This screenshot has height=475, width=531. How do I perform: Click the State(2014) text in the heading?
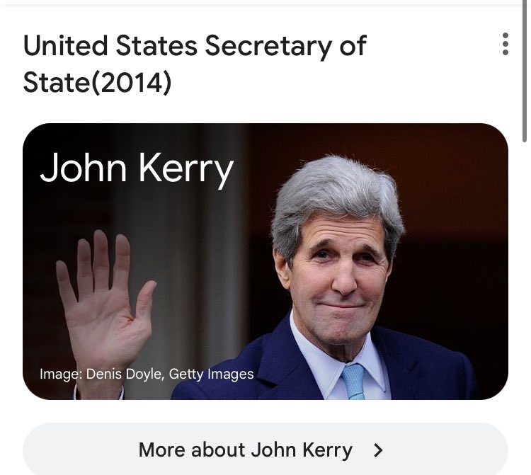[97, 83]
